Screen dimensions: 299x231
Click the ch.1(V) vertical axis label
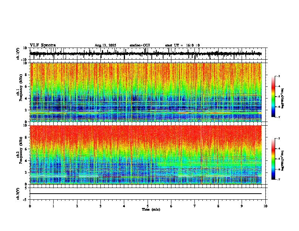pyautogui.click(x=18, y=54)
